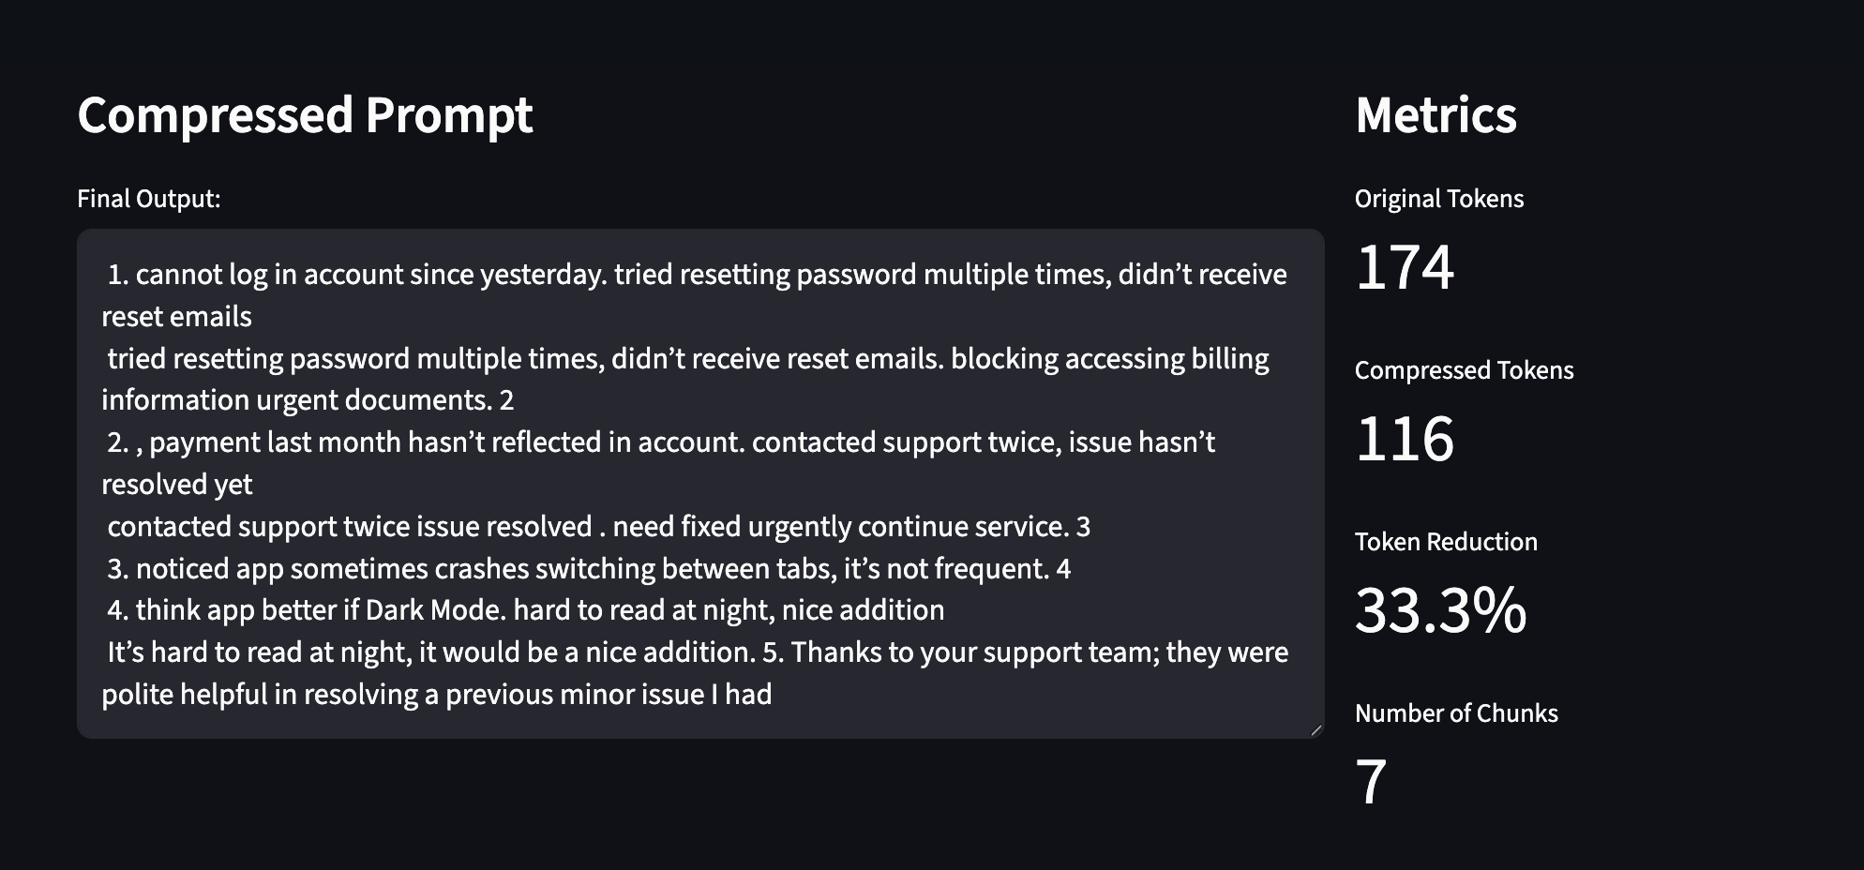Image resolution: width=1864 pixels, height=870 pixels.
Task: Click the 33.3% token reduction value
Action: (1441, 610)
